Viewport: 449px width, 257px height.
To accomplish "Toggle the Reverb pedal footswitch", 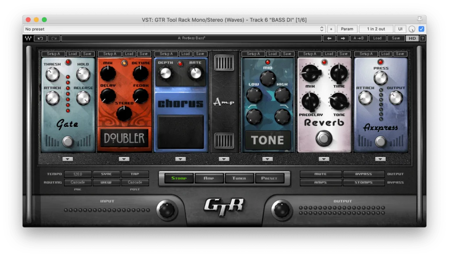I will click(x=324, y=139).
